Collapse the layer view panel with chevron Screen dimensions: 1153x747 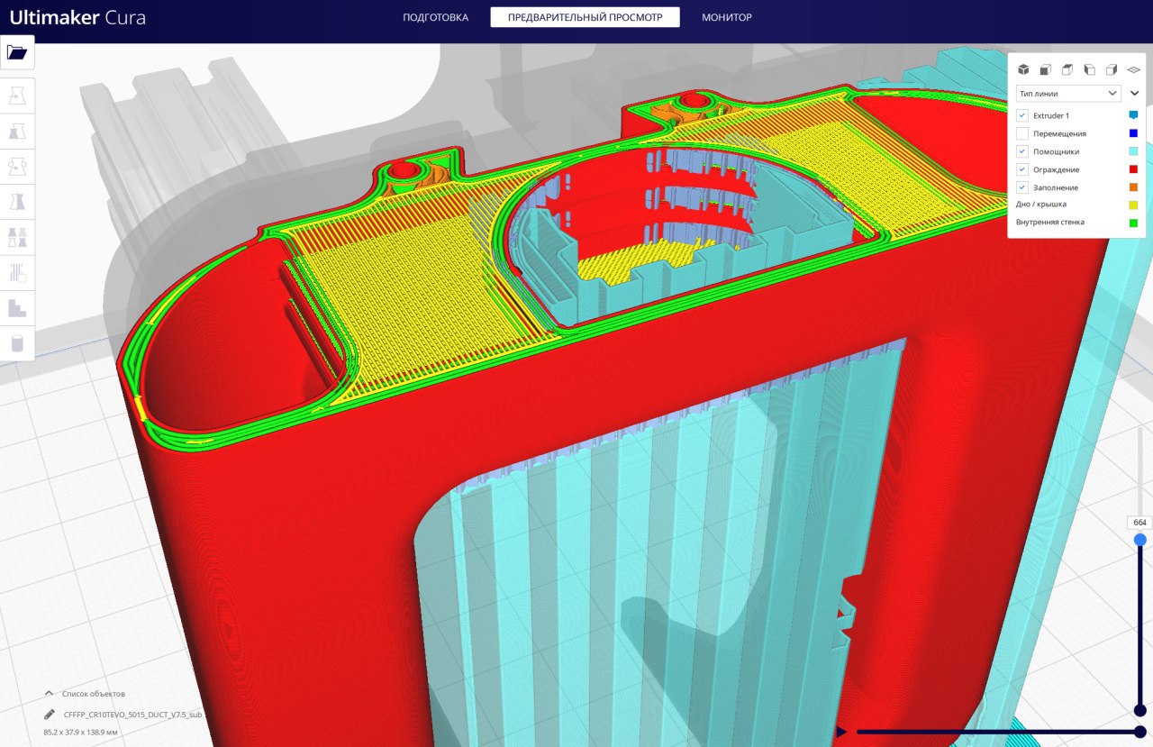click(x=1134, y=93)
